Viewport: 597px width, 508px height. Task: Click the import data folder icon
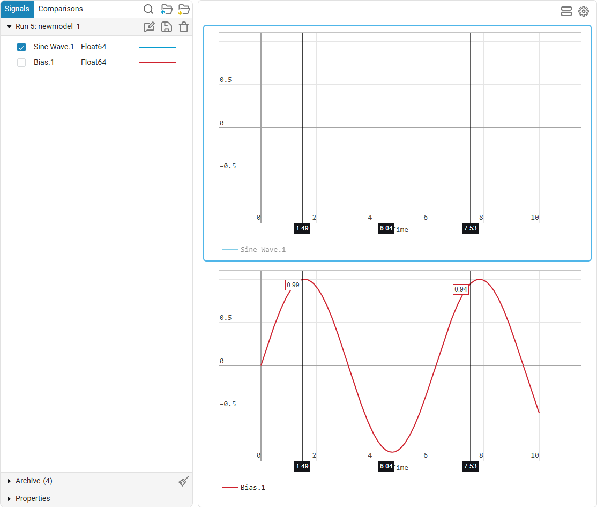(166, 9)
